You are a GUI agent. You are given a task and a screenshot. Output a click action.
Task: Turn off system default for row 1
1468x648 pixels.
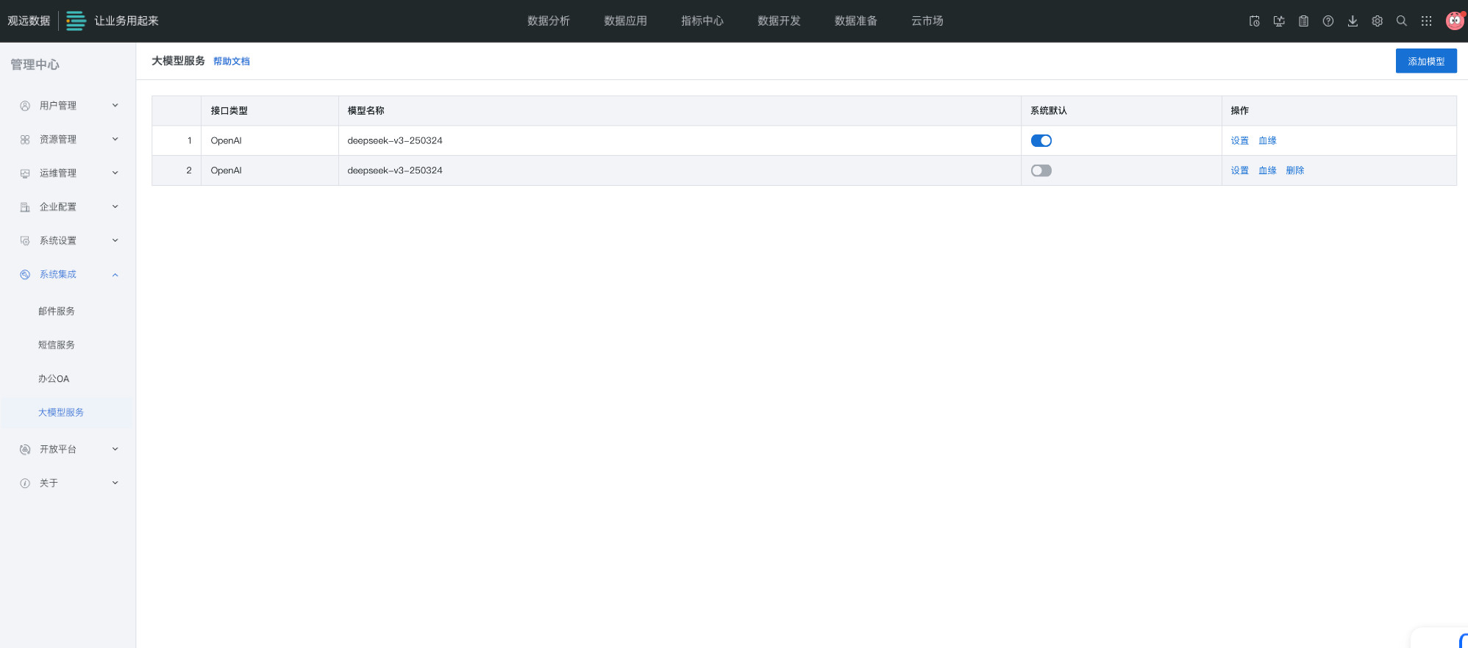[1041, 140]
